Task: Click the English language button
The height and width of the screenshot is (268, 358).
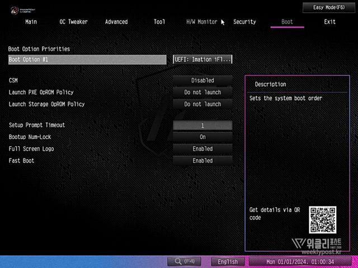Action: pos(228,261)
